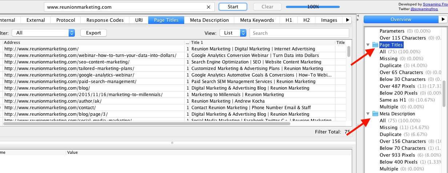Click the Page Titles folder icon
Viewport: 448px width, 173px height.
[375, 45]
